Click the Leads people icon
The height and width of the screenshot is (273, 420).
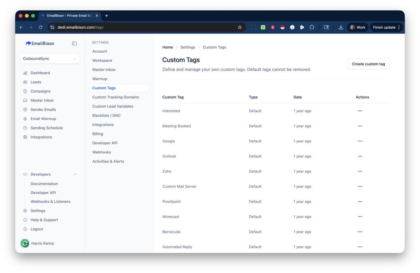coord(25,82)
